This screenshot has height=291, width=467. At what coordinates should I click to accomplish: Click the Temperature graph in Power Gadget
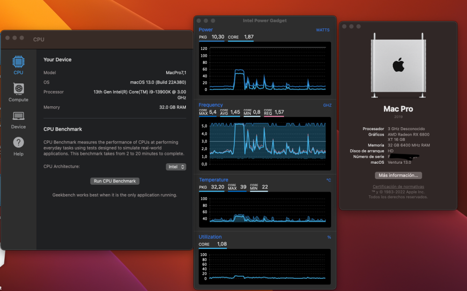(x=265, y=210)
